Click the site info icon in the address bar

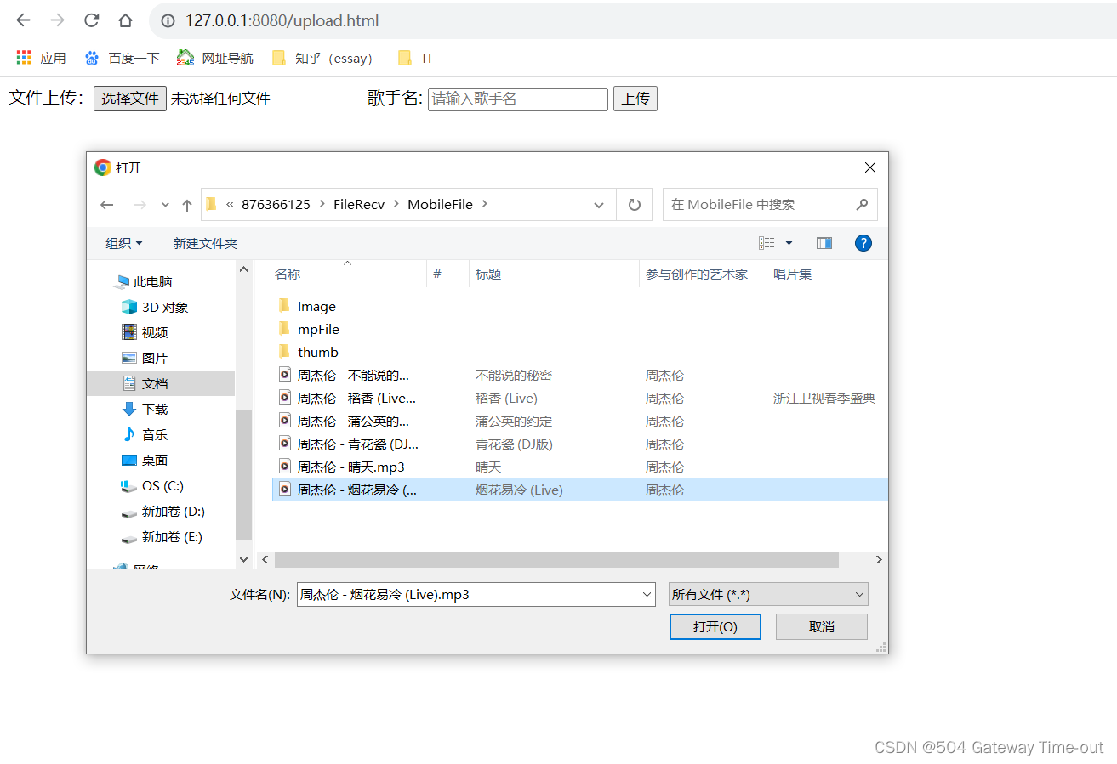point(168,20)
